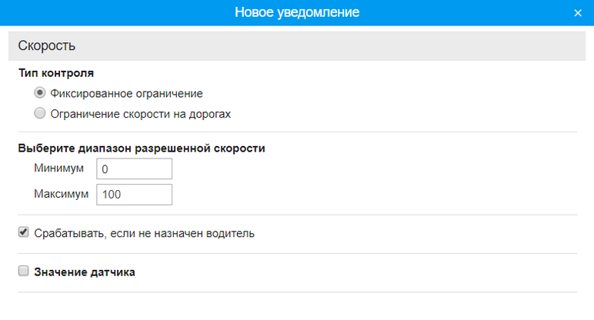Click the Новое уведомление title text
Screen dimensions: 594x320
(296, 13)
